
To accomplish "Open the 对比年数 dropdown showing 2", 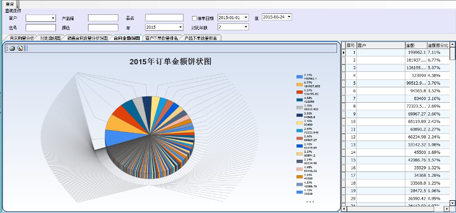I will [x=245, y=27].
